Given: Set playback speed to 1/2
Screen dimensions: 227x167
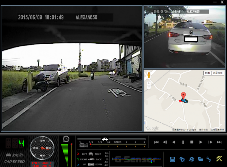Looking at the screenshot, I should [x=108, y=142].
